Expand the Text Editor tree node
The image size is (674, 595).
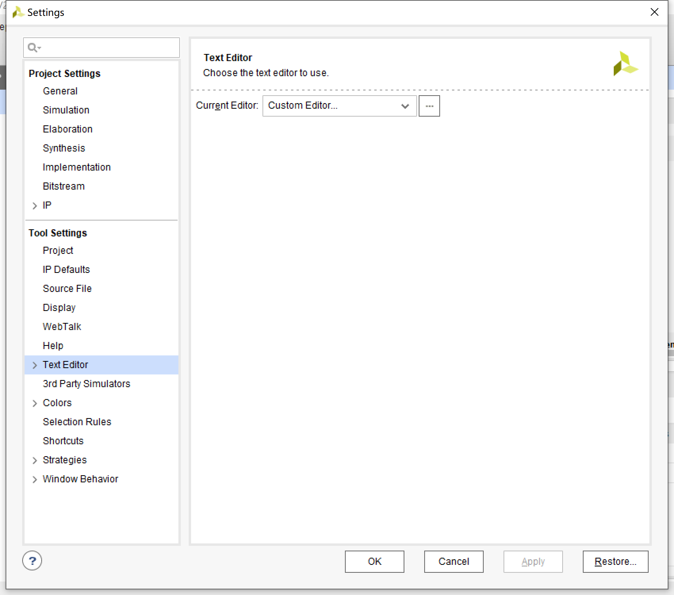pyautogui.click(x=34, y=365)
